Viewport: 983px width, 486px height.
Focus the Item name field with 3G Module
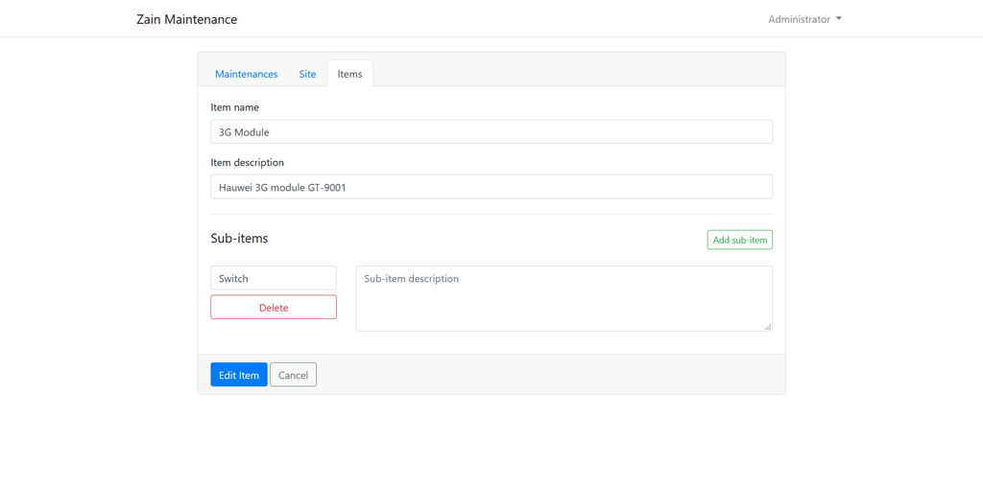491,131
